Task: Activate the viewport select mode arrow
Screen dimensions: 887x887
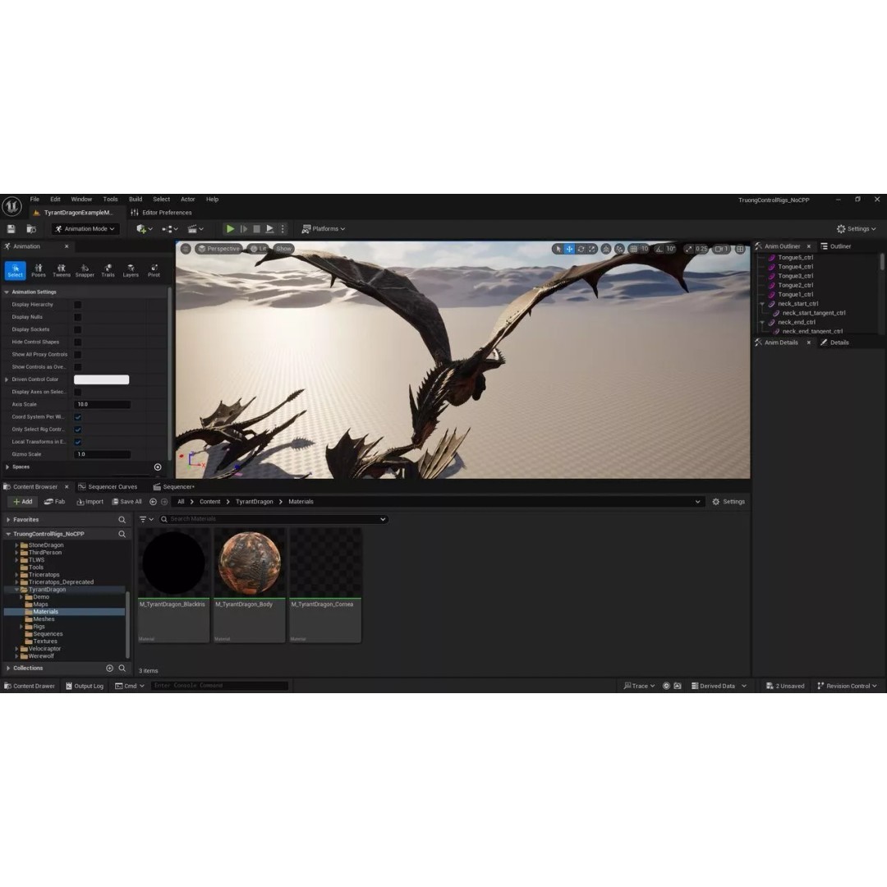Action: point(558,249)
